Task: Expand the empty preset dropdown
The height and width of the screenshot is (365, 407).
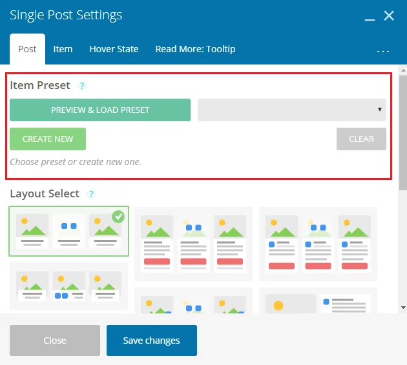Action: click(292, 110)
